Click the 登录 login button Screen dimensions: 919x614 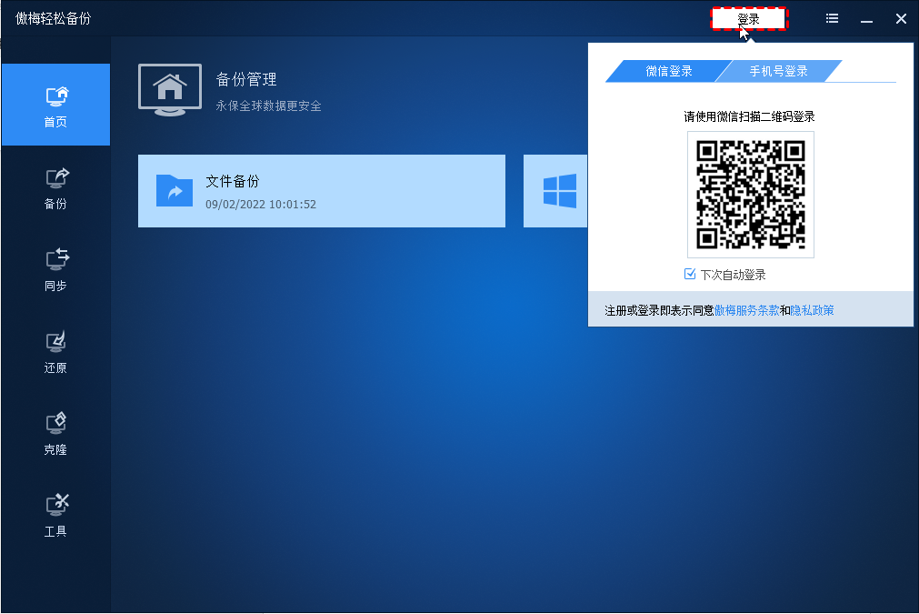[749, 19]
